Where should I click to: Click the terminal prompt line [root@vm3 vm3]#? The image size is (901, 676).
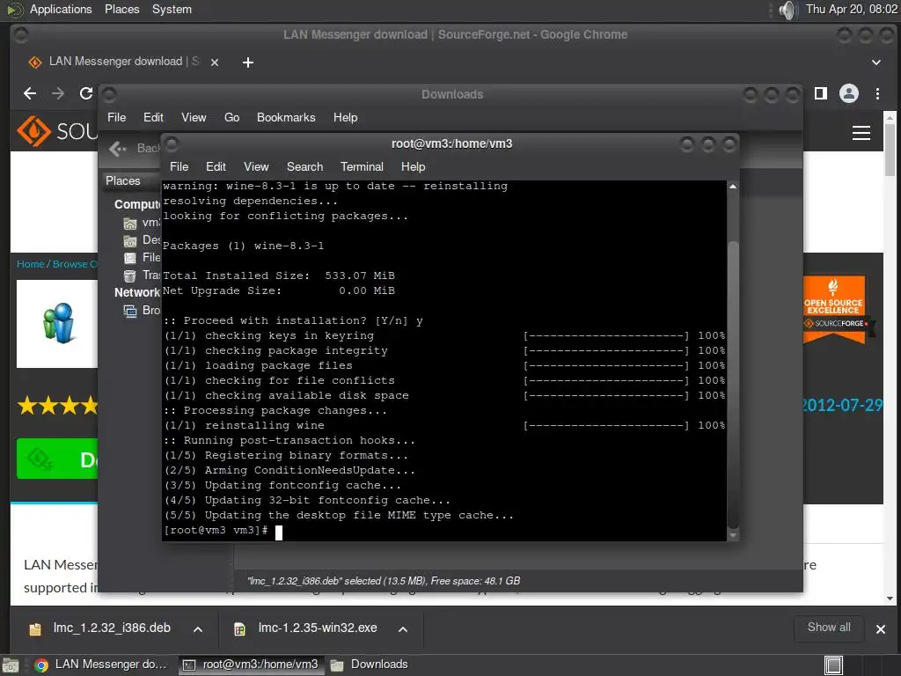[x=216, y=530]
